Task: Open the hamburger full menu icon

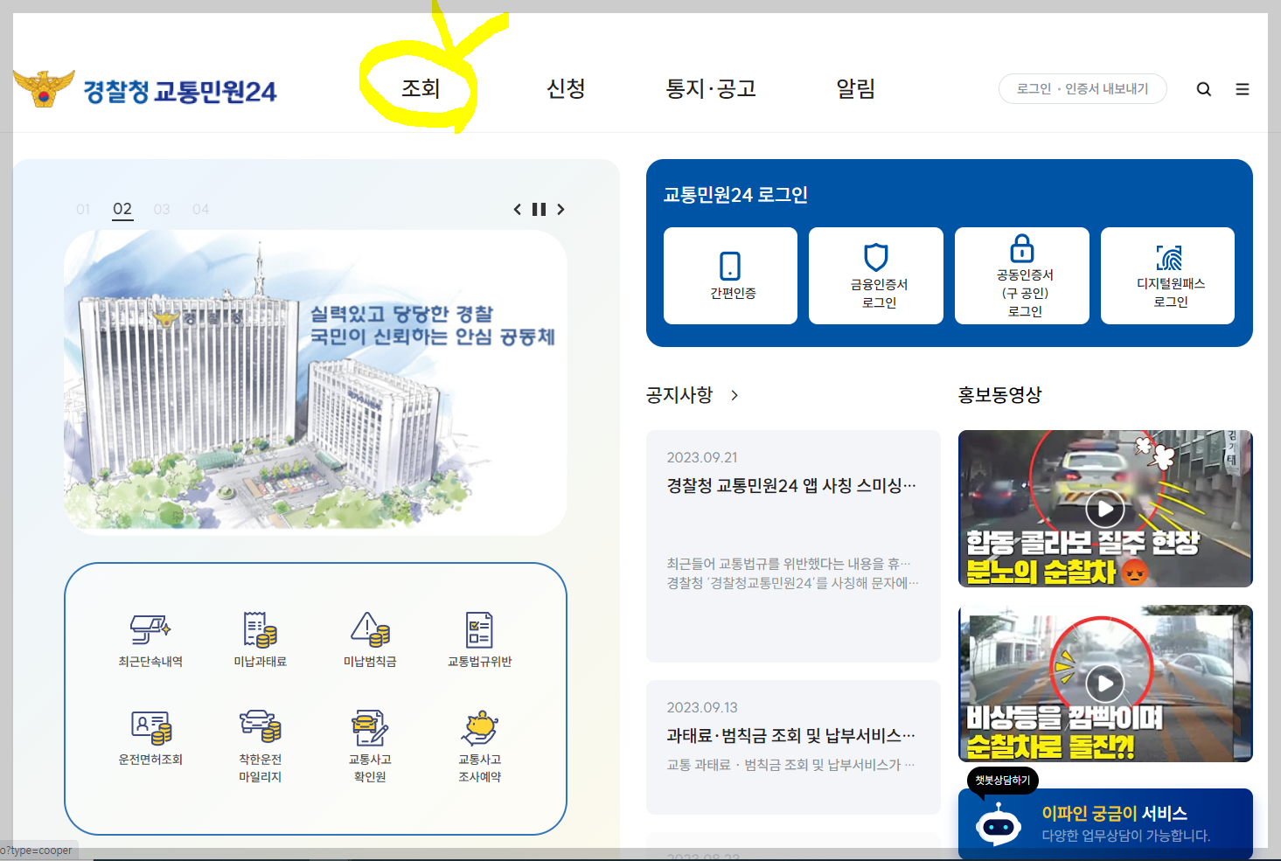Action: click(1243, 89)
